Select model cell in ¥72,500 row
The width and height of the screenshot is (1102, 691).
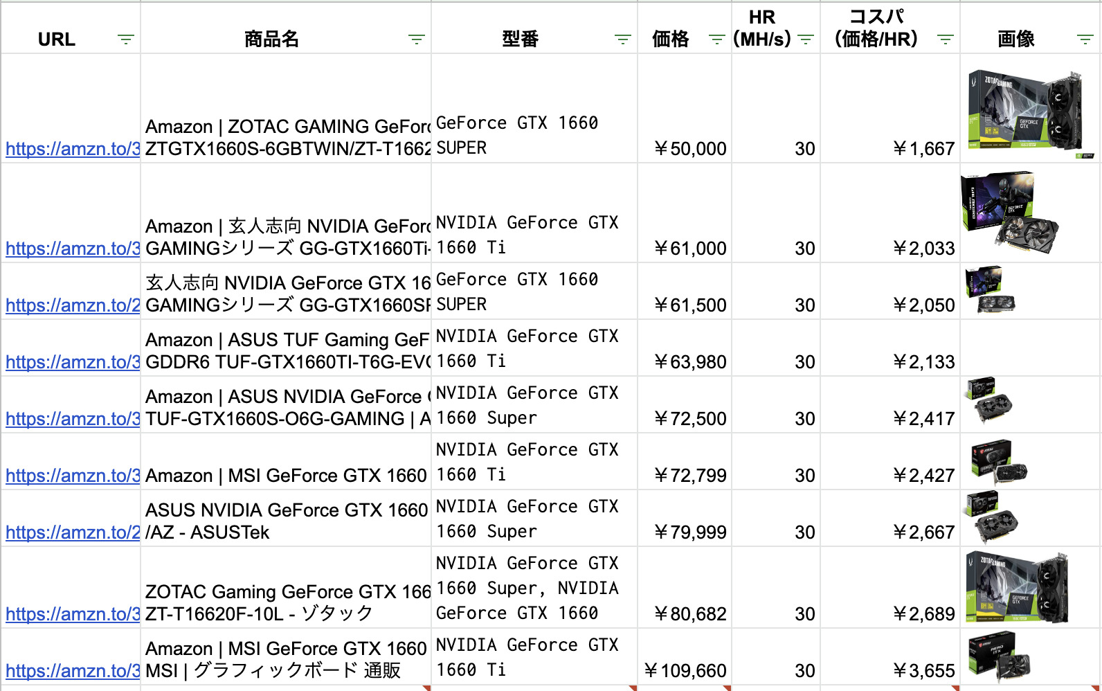(534, 405)
